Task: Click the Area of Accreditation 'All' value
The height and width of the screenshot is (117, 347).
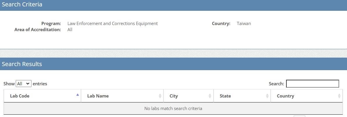Action: point(70,30)
